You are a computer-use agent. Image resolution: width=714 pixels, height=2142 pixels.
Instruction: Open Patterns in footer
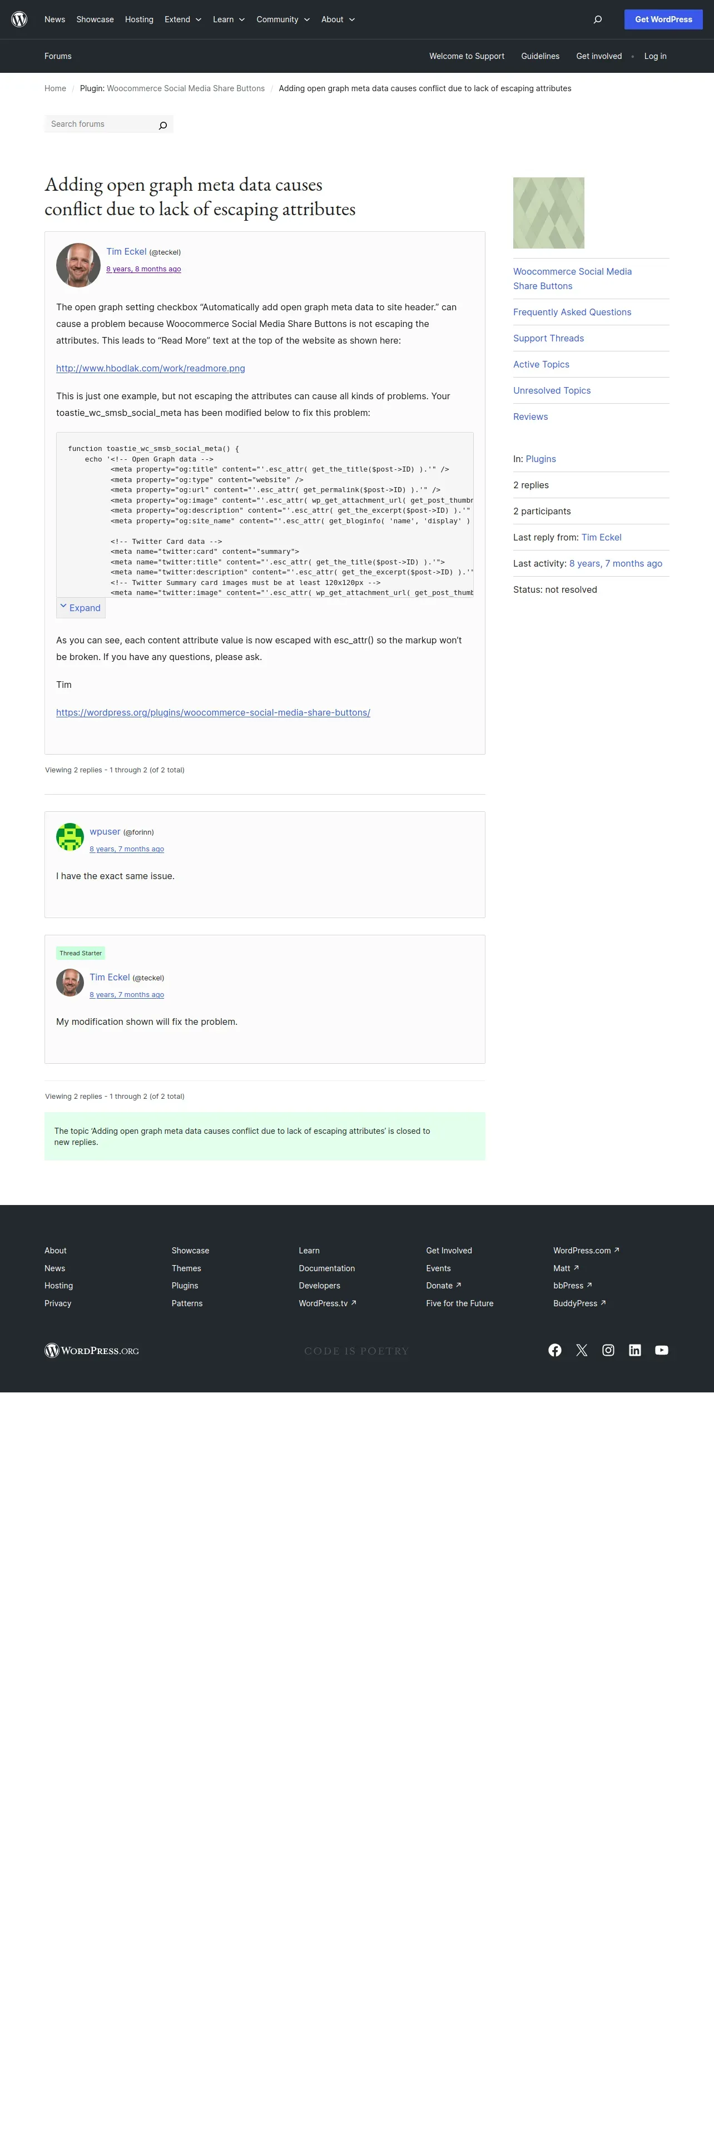(187, 1303)
